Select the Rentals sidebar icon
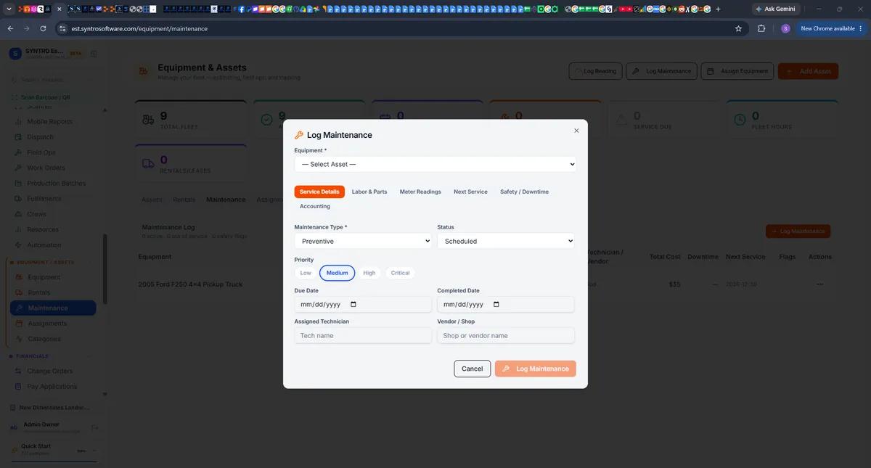 [19, 292]
